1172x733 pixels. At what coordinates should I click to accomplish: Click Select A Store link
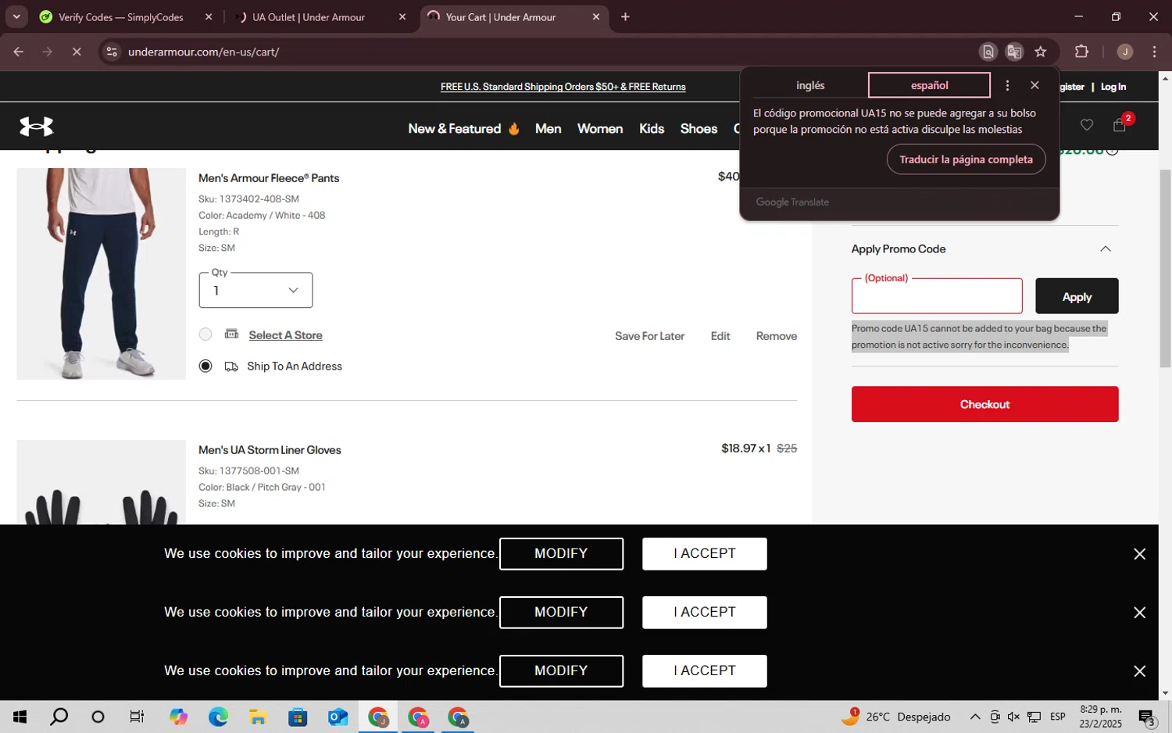point(285,335)
